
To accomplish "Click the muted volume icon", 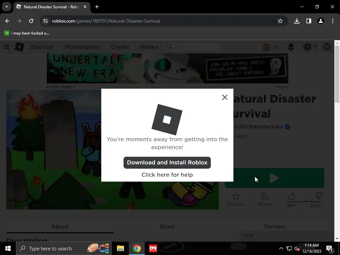I will 297,248.
